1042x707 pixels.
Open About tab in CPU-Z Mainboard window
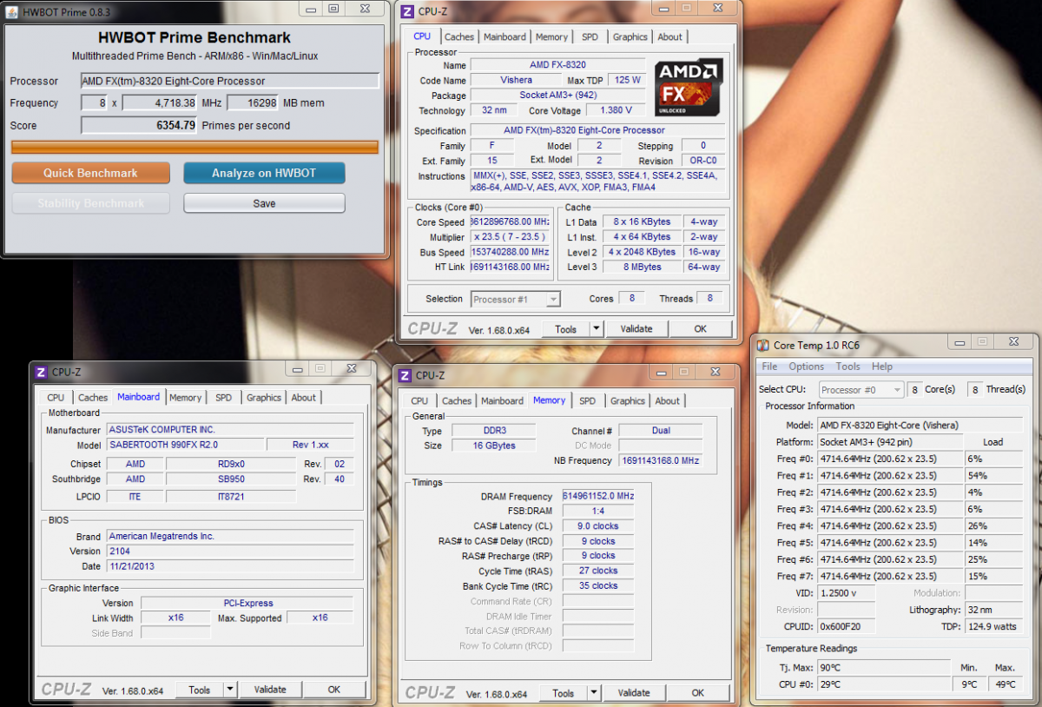pyautogui.click(x=303, y=398)
